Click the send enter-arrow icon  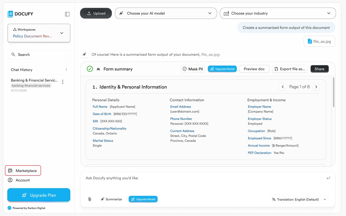[328, 178]
